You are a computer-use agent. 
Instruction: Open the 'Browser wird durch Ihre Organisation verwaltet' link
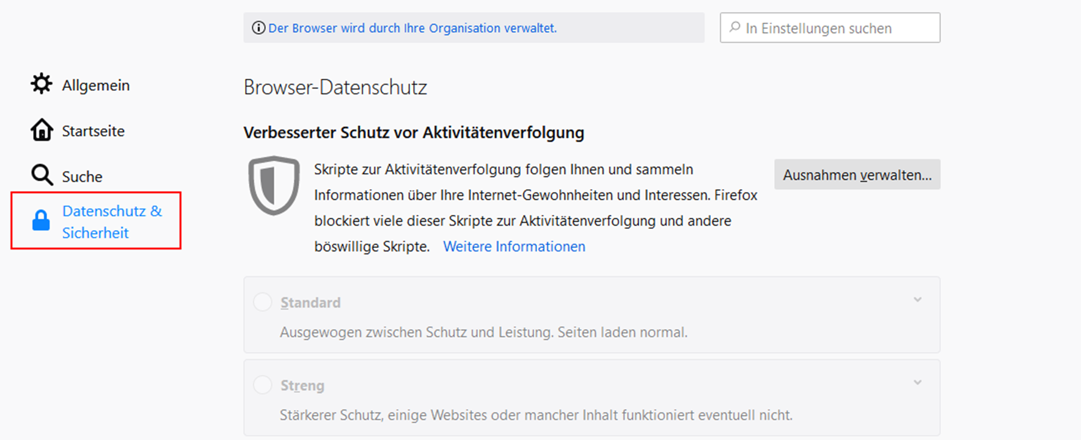pos(412,28)
